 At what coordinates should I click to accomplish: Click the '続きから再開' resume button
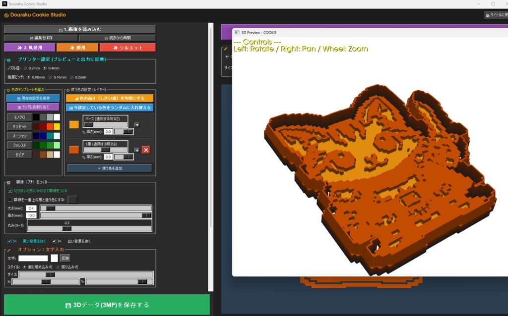(118, 38)
